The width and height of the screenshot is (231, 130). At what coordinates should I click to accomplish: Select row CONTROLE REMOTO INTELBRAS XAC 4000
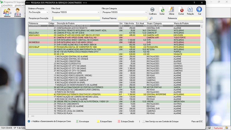[x=114, y=31]
